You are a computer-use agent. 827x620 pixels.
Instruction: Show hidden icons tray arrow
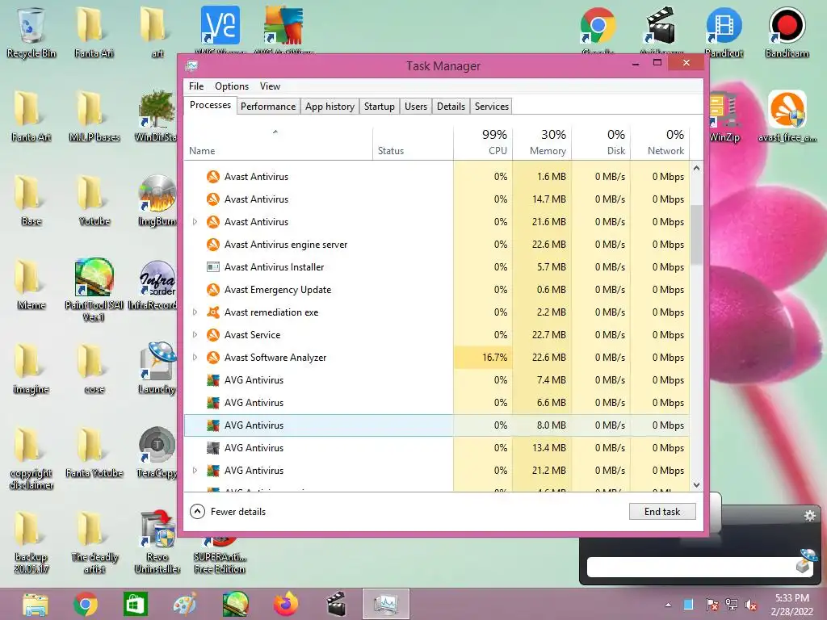pyautogui.click(x=668, y=605)
